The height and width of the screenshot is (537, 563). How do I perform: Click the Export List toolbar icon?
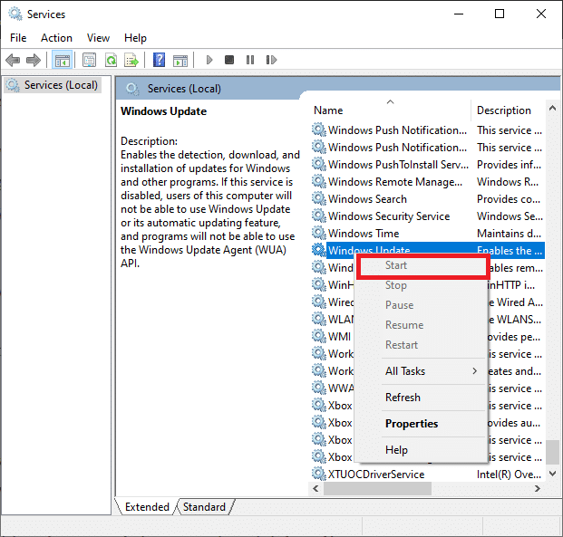[x=131, y=61]
